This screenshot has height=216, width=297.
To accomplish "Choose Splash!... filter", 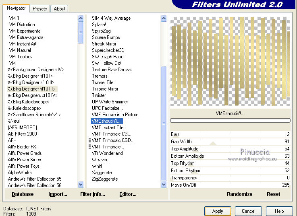I will [101, 25].
